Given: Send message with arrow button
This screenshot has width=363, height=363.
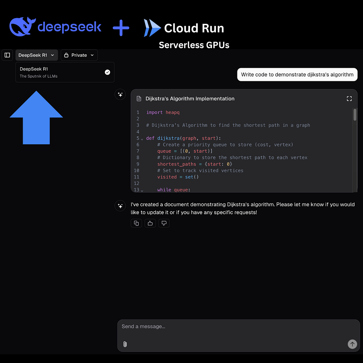Looking at the screenshot, I should tap(352, 344).
